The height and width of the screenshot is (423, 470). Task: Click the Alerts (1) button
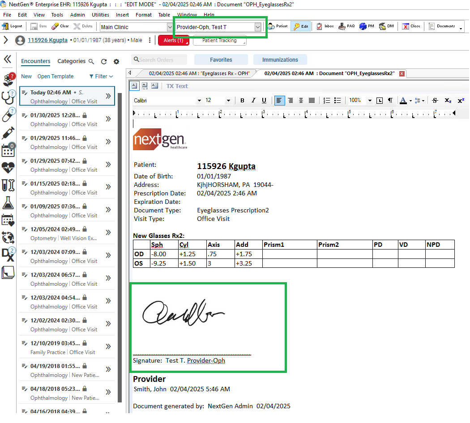174,40
